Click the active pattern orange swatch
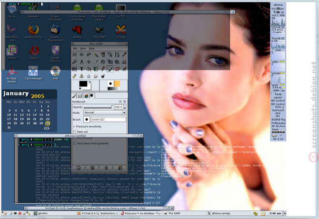 point(117,84)
